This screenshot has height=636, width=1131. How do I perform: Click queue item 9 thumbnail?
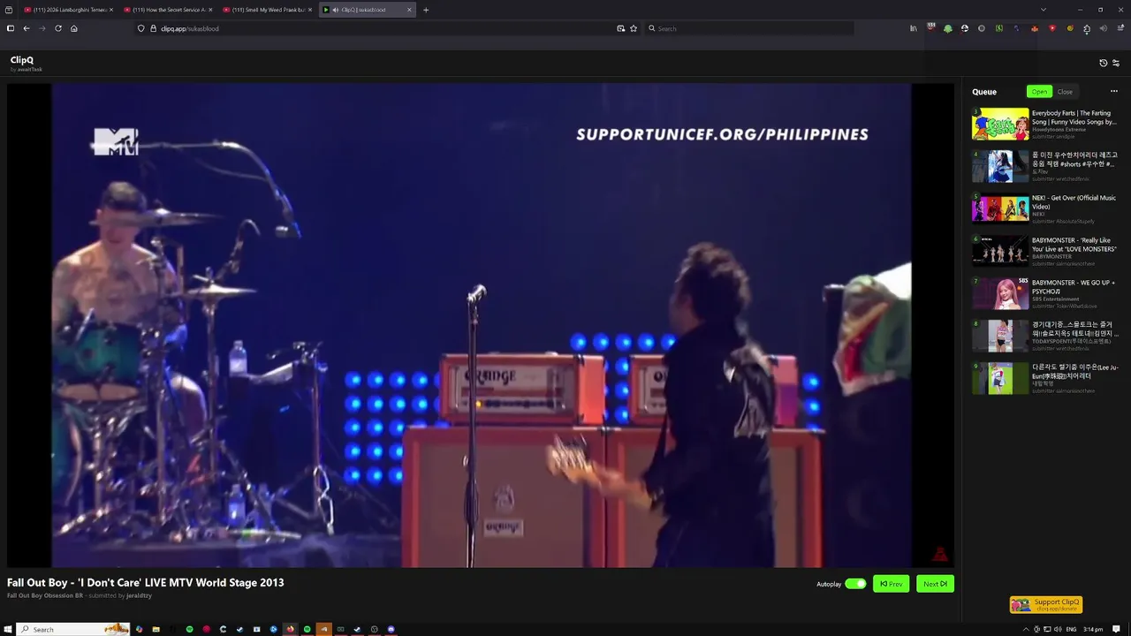1000,379
